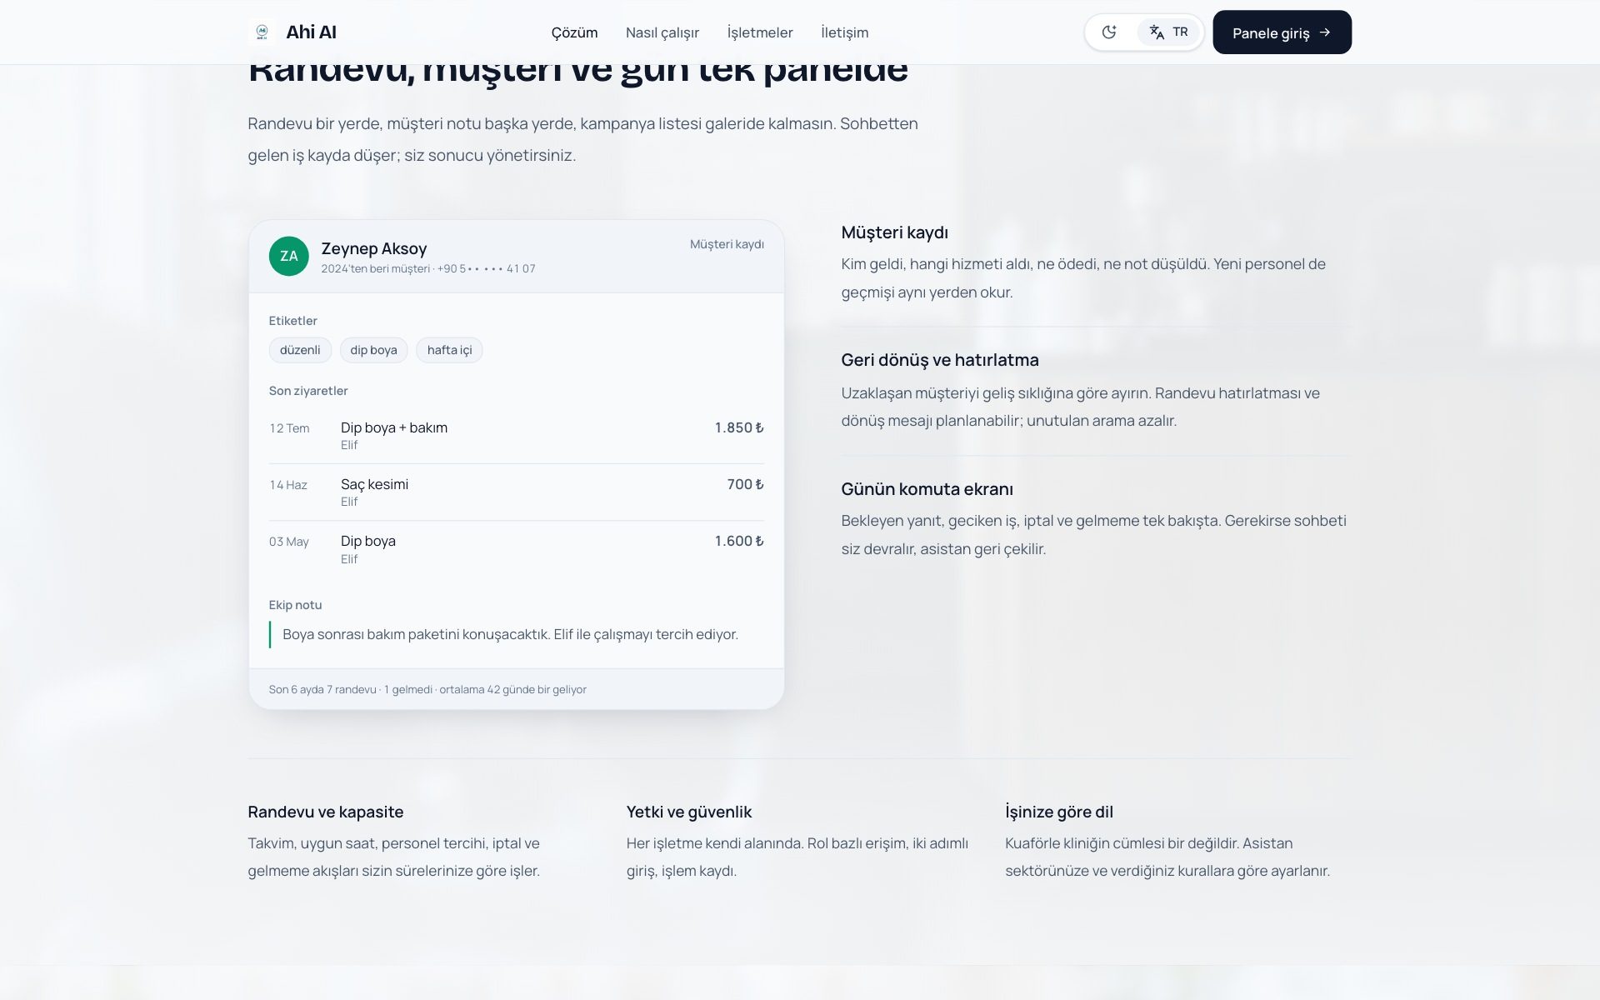Select the düzenli tag chip
This screenshot has height=1000, width=1600.
tap(300, 350)
